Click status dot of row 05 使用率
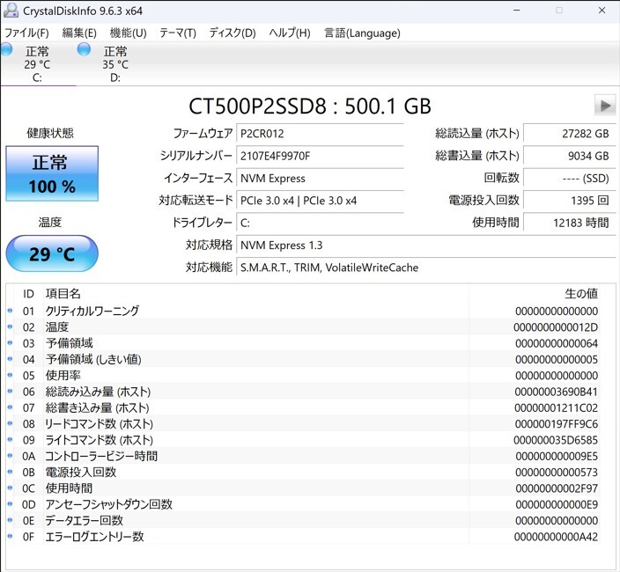Image resolution: width=620 pixels, height=572 pixels. (x=10, y=375)
